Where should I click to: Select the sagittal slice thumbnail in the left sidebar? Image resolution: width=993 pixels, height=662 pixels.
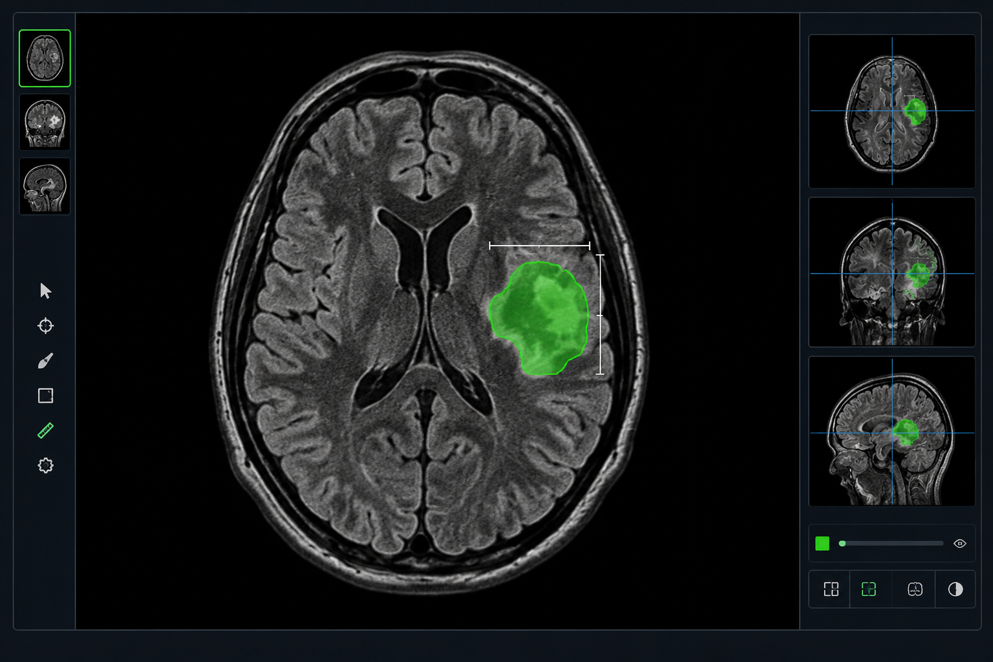(45, 186)
